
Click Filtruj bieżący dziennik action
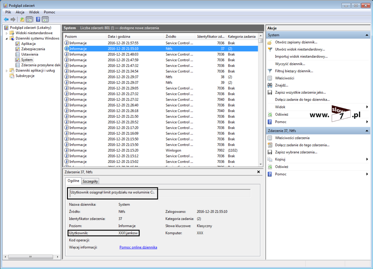click(x=294, y=71)
